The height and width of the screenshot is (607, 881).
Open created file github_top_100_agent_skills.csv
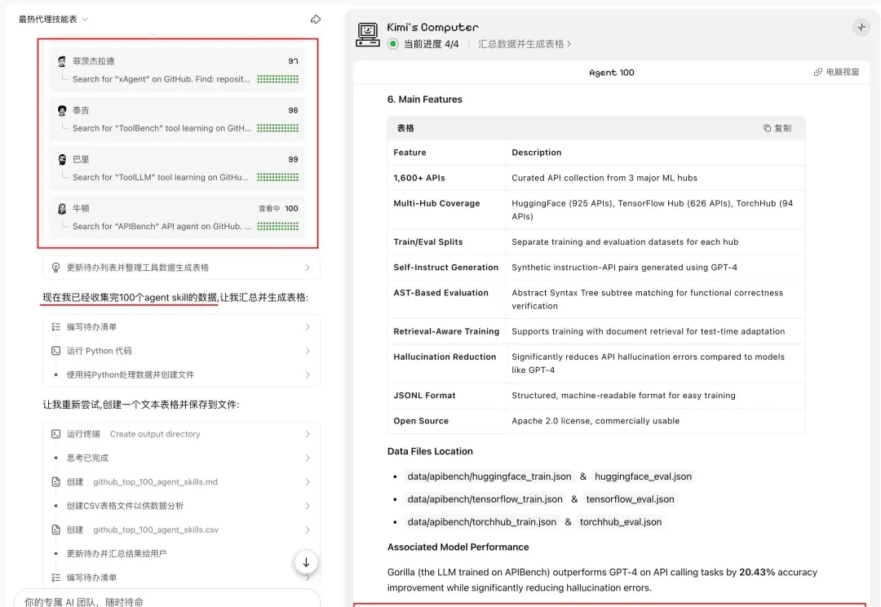155,530
